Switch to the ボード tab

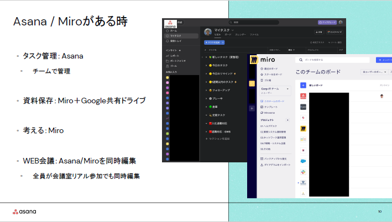(228, 35)
